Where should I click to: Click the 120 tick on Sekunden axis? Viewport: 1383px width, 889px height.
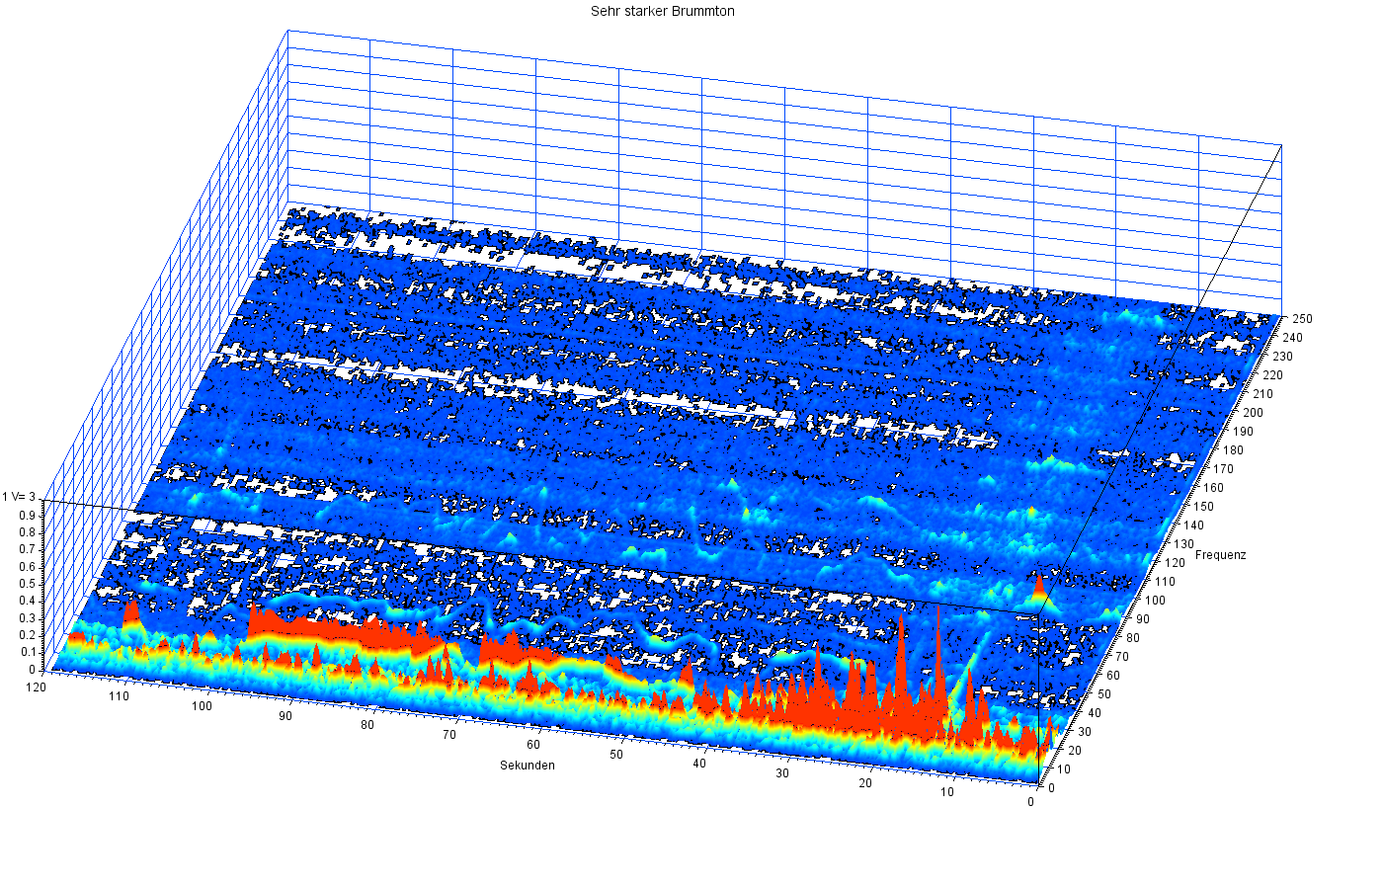tap(37, 686)
